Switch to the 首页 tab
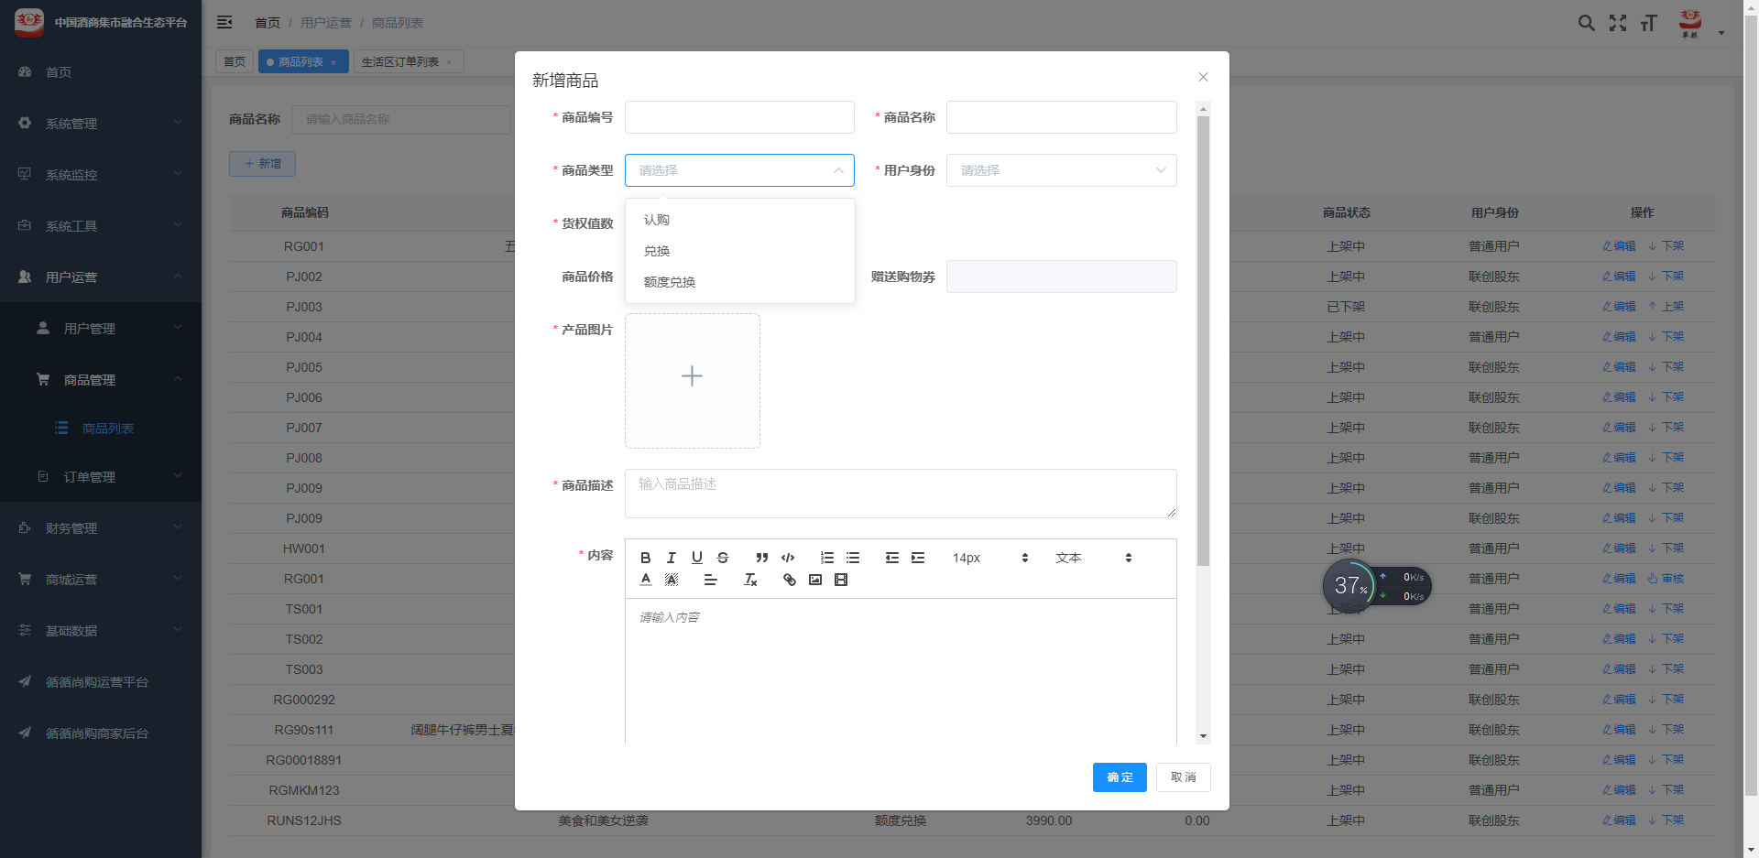The image size is (1759, 858). pos(235,62)
